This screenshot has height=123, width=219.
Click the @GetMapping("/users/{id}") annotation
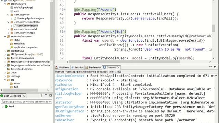[x=100, y=32]
